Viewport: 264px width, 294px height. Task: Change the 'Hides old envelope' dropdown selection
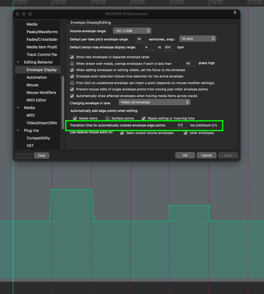[x=154, y=102]
